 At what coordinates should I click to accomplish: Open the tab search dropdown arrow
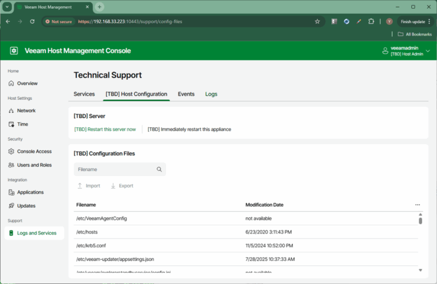7,7
